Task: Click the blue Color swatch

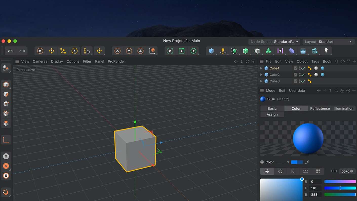Action: coord(297,162)
